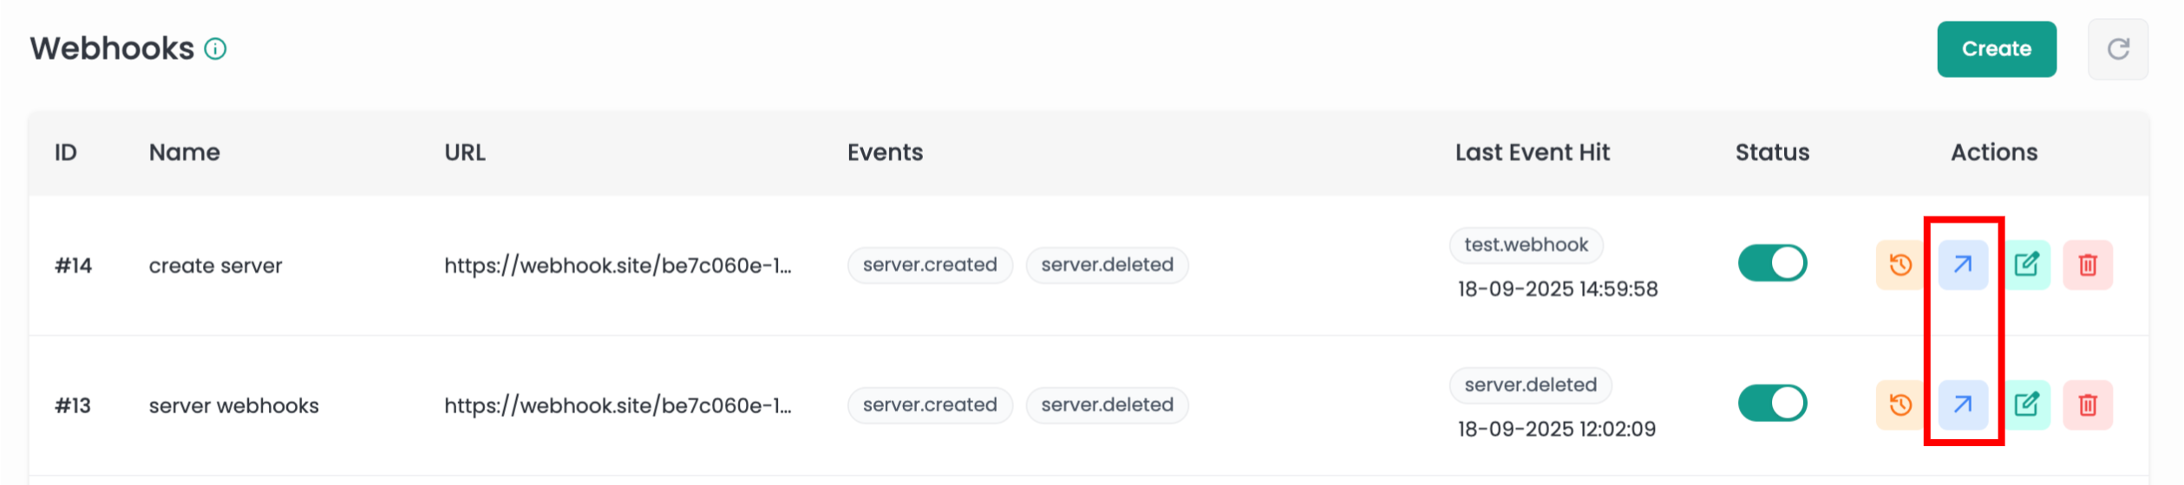Send test event for webhook #14

[1963, 264]
